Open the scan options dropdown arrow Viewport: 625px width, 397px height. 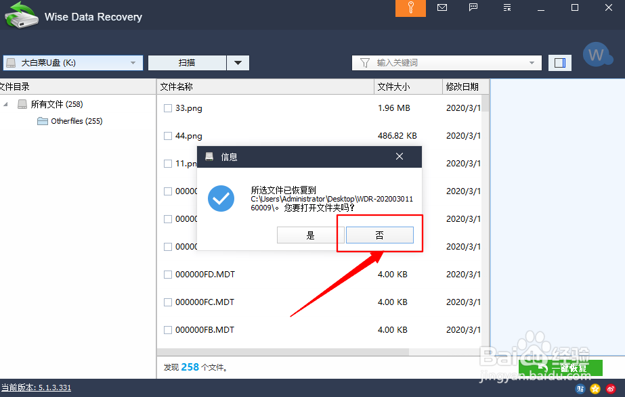[x=238, y=62]
